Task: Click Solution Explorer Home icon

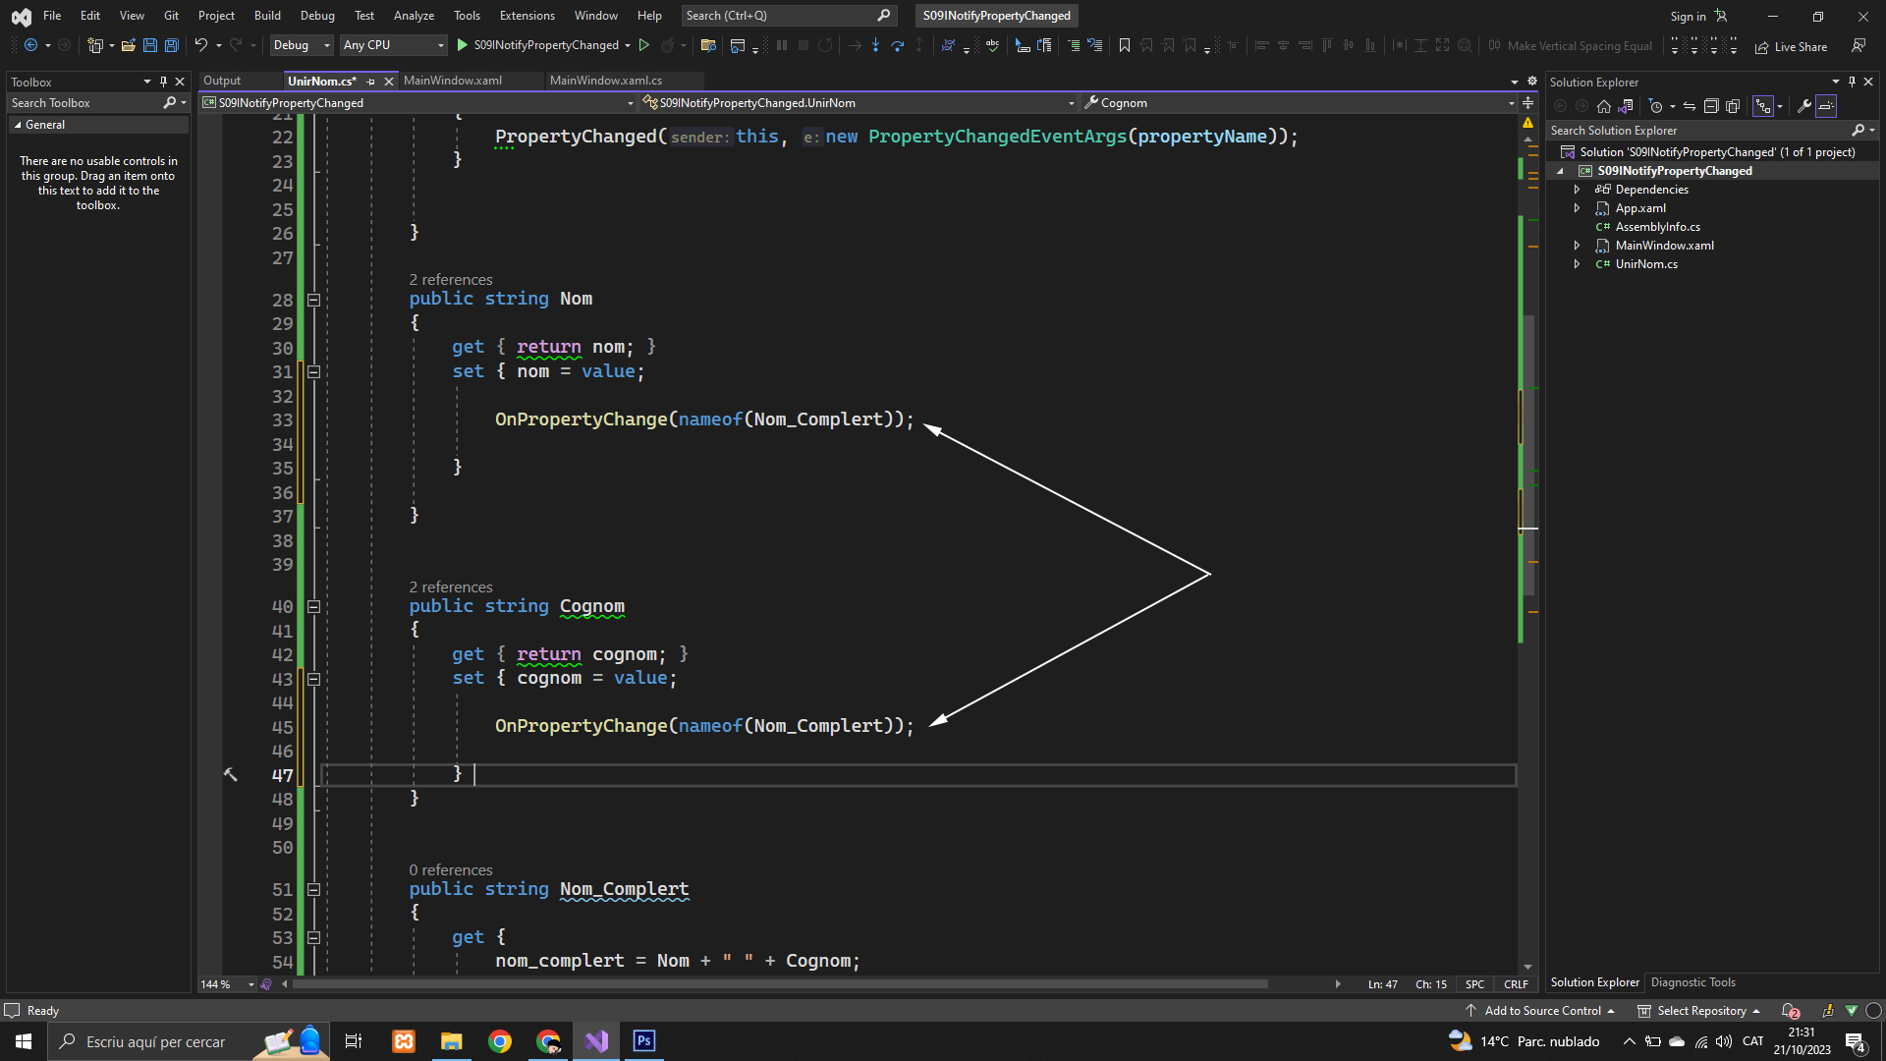Action: [x=1603, y=106]
